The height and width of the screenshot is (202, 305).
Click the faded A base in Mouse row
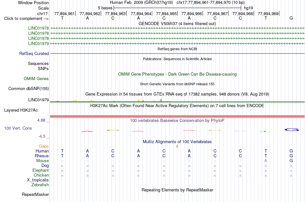tap(266, 161)
